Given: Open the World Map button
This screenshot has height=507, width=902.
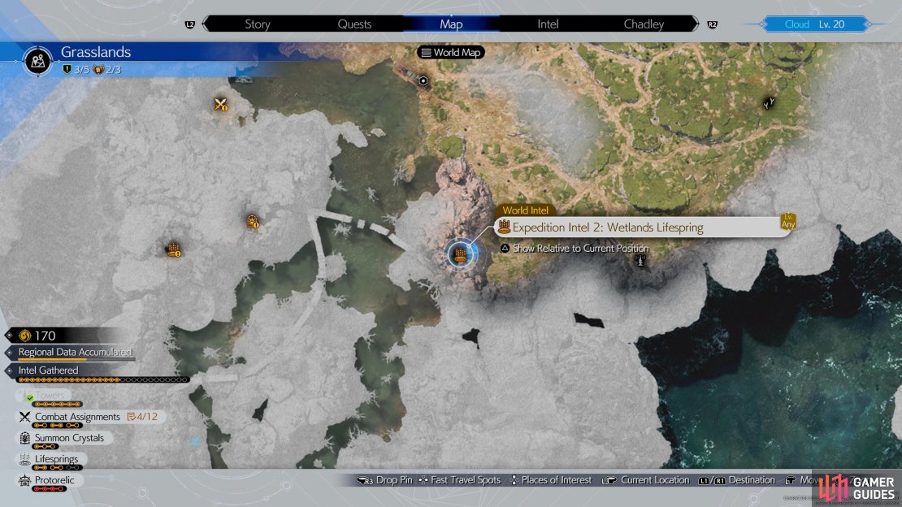Looking at the screenshot, I should click(x=451, y=52).
